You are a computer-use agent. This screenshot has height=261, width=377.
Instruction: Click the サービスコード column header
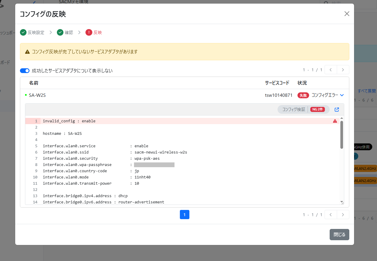pyautogui.click(x=277, y=83)
